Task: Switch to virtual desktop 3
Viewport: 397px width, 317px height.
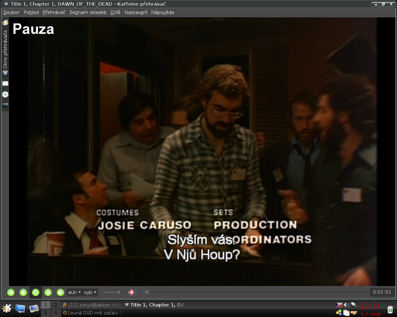Action: (46, 313)
